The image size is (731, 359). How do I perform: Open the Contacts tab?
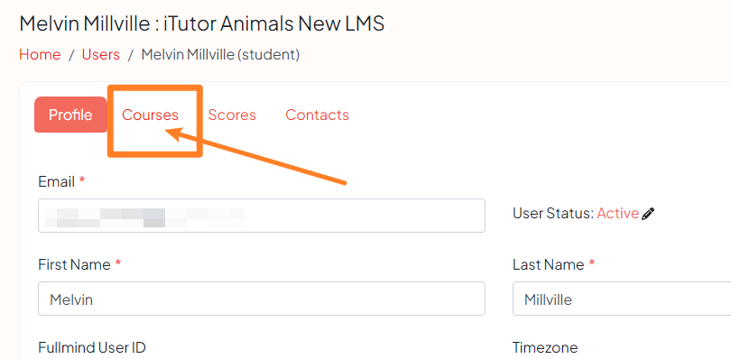point(317,115)
